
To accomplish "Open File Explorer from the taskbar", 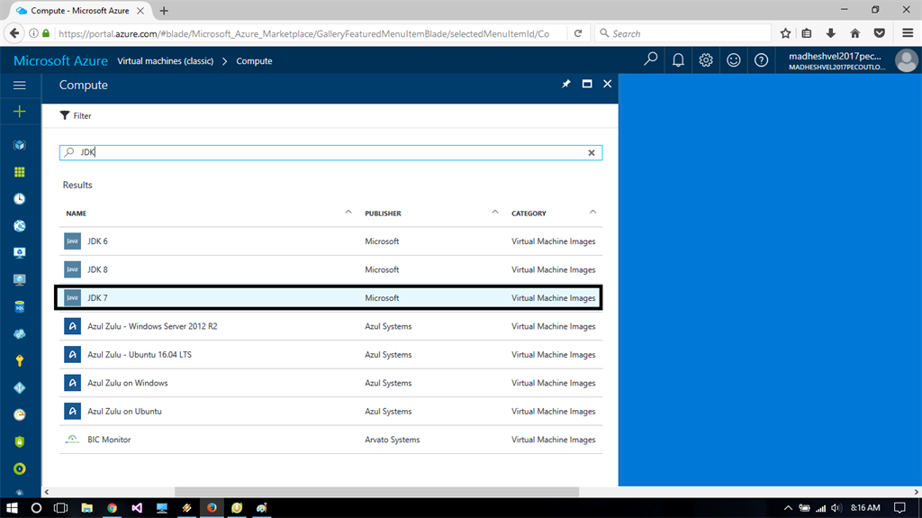I will [87, 507].
